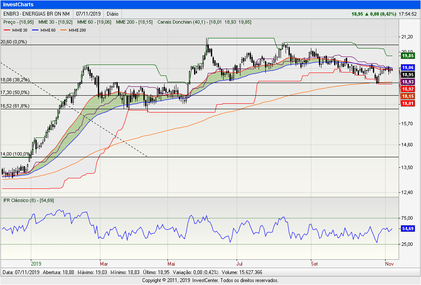Viewport: 421px width, 285px height.
Task: Select the ENBR3 - ENERGIAS BR ON NM ticker field
Action: 37,14
